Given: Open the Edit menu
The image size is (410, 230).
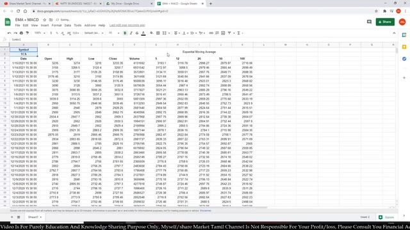Looking at the screenshot, I should 26,26.
